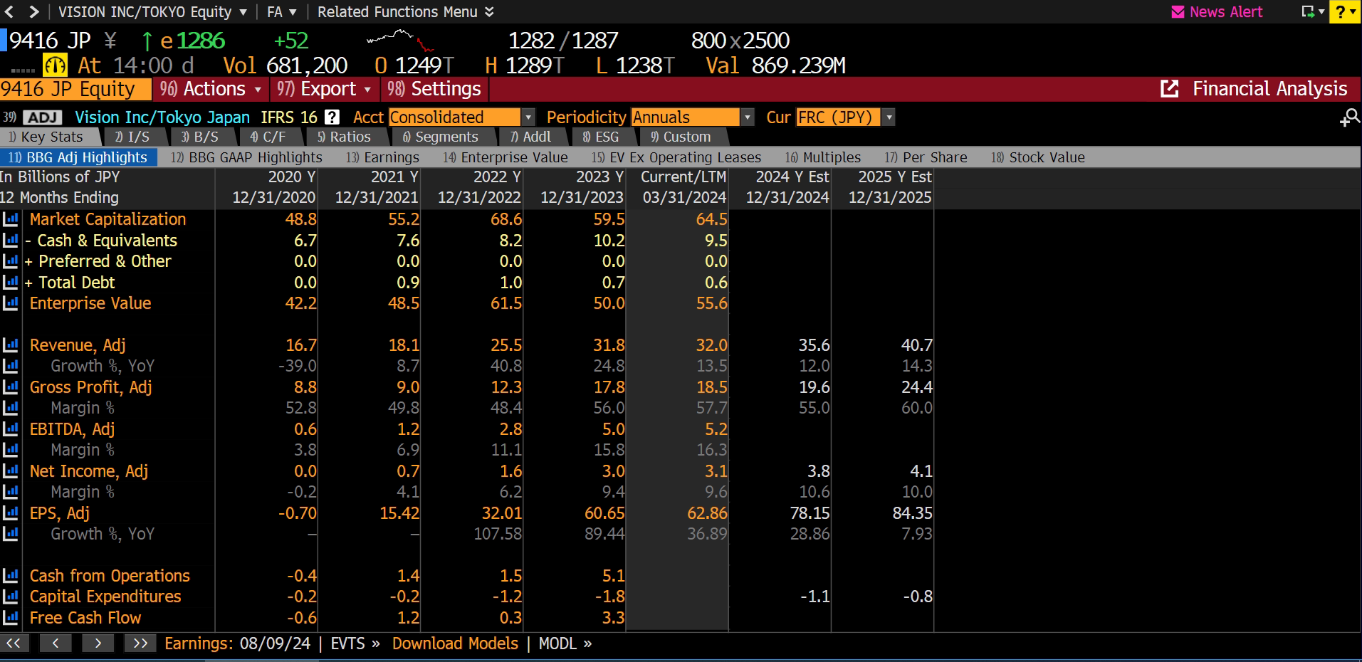Click the Download Models link

click(455, 643)
